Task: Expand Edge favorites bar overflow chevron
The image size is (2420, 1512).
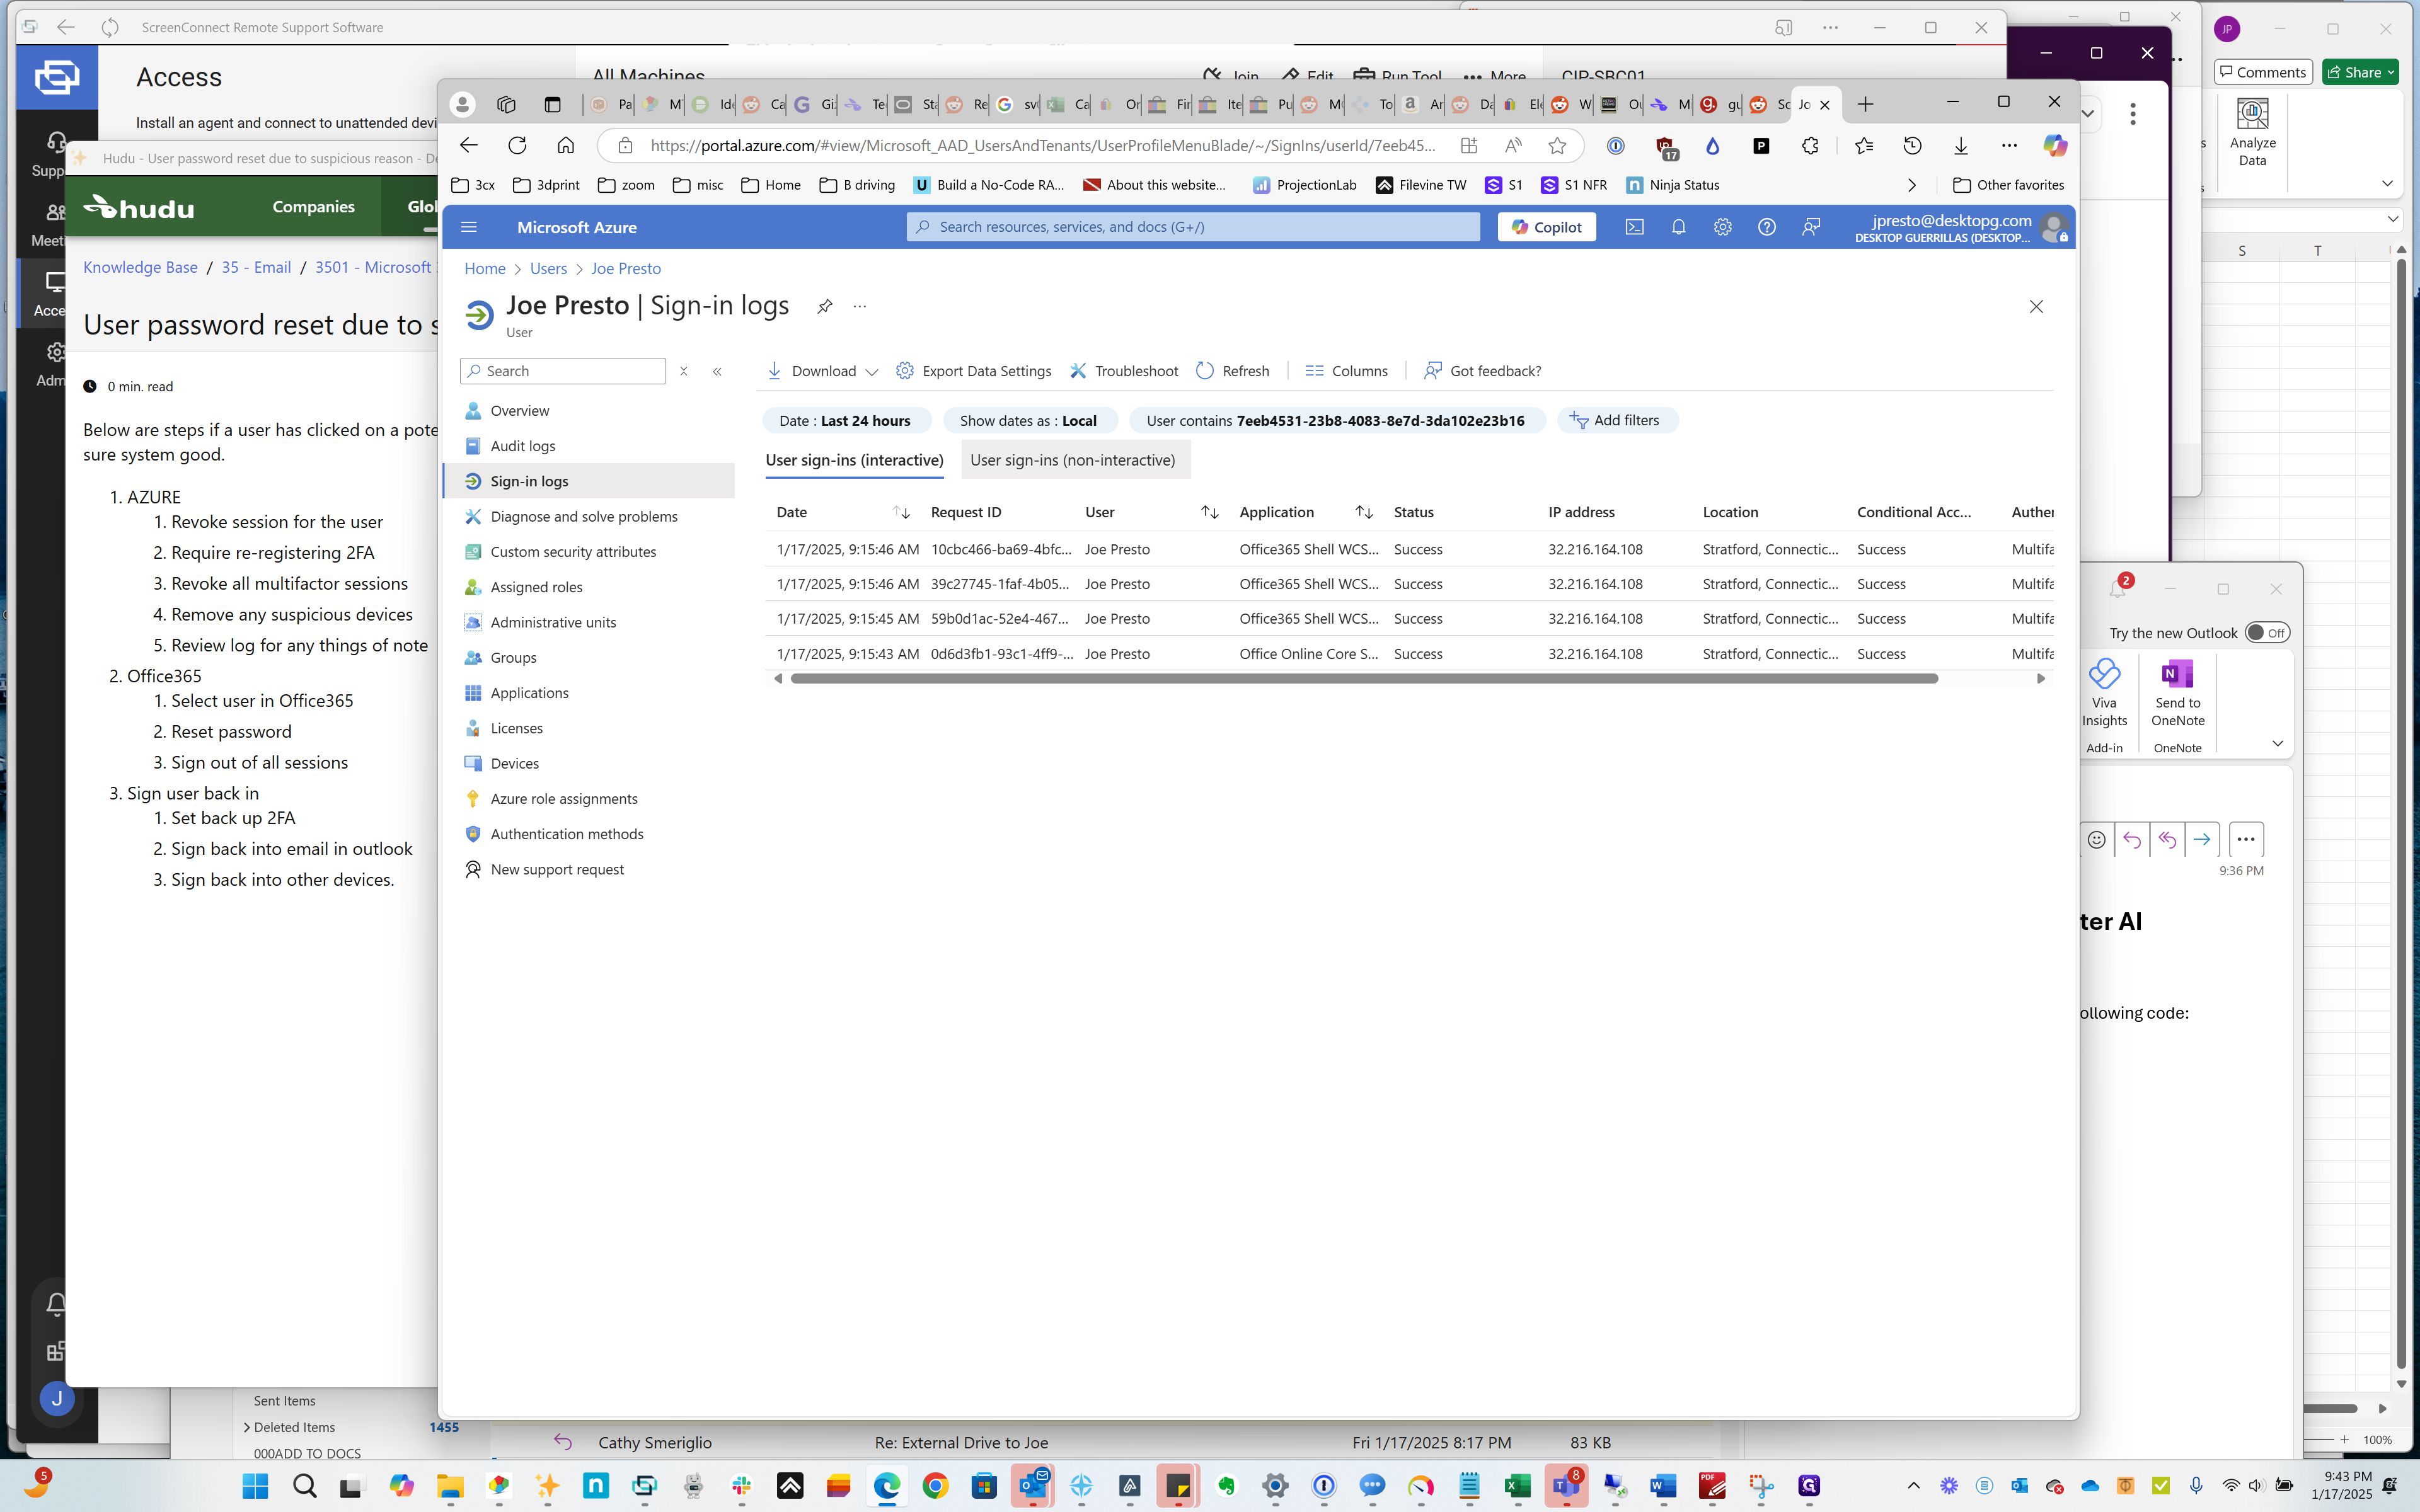Action: [x=1911, y=185]
